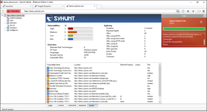Click the results list scroll down arrow
The image size is (207, 111).
160,102
